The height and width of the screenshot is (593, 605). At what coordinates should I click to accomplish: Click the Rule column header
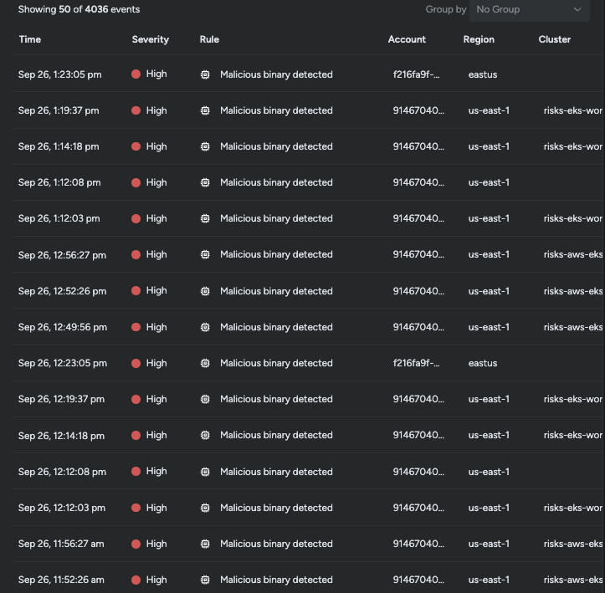click(x=209, y=39)
